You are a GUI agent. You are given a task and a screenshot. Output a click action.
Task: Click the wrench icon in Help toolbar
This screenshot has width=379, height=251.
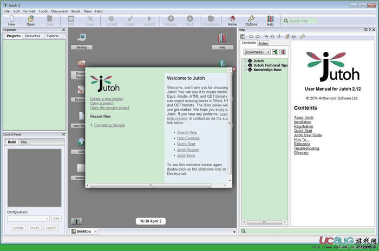302,36
